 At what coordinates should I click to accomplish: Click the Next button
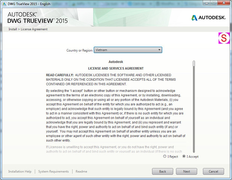[x=186, y=171]
